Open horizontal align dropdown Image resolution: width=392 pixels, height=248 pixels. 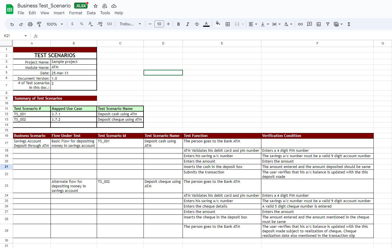click(x=253, y=24)
